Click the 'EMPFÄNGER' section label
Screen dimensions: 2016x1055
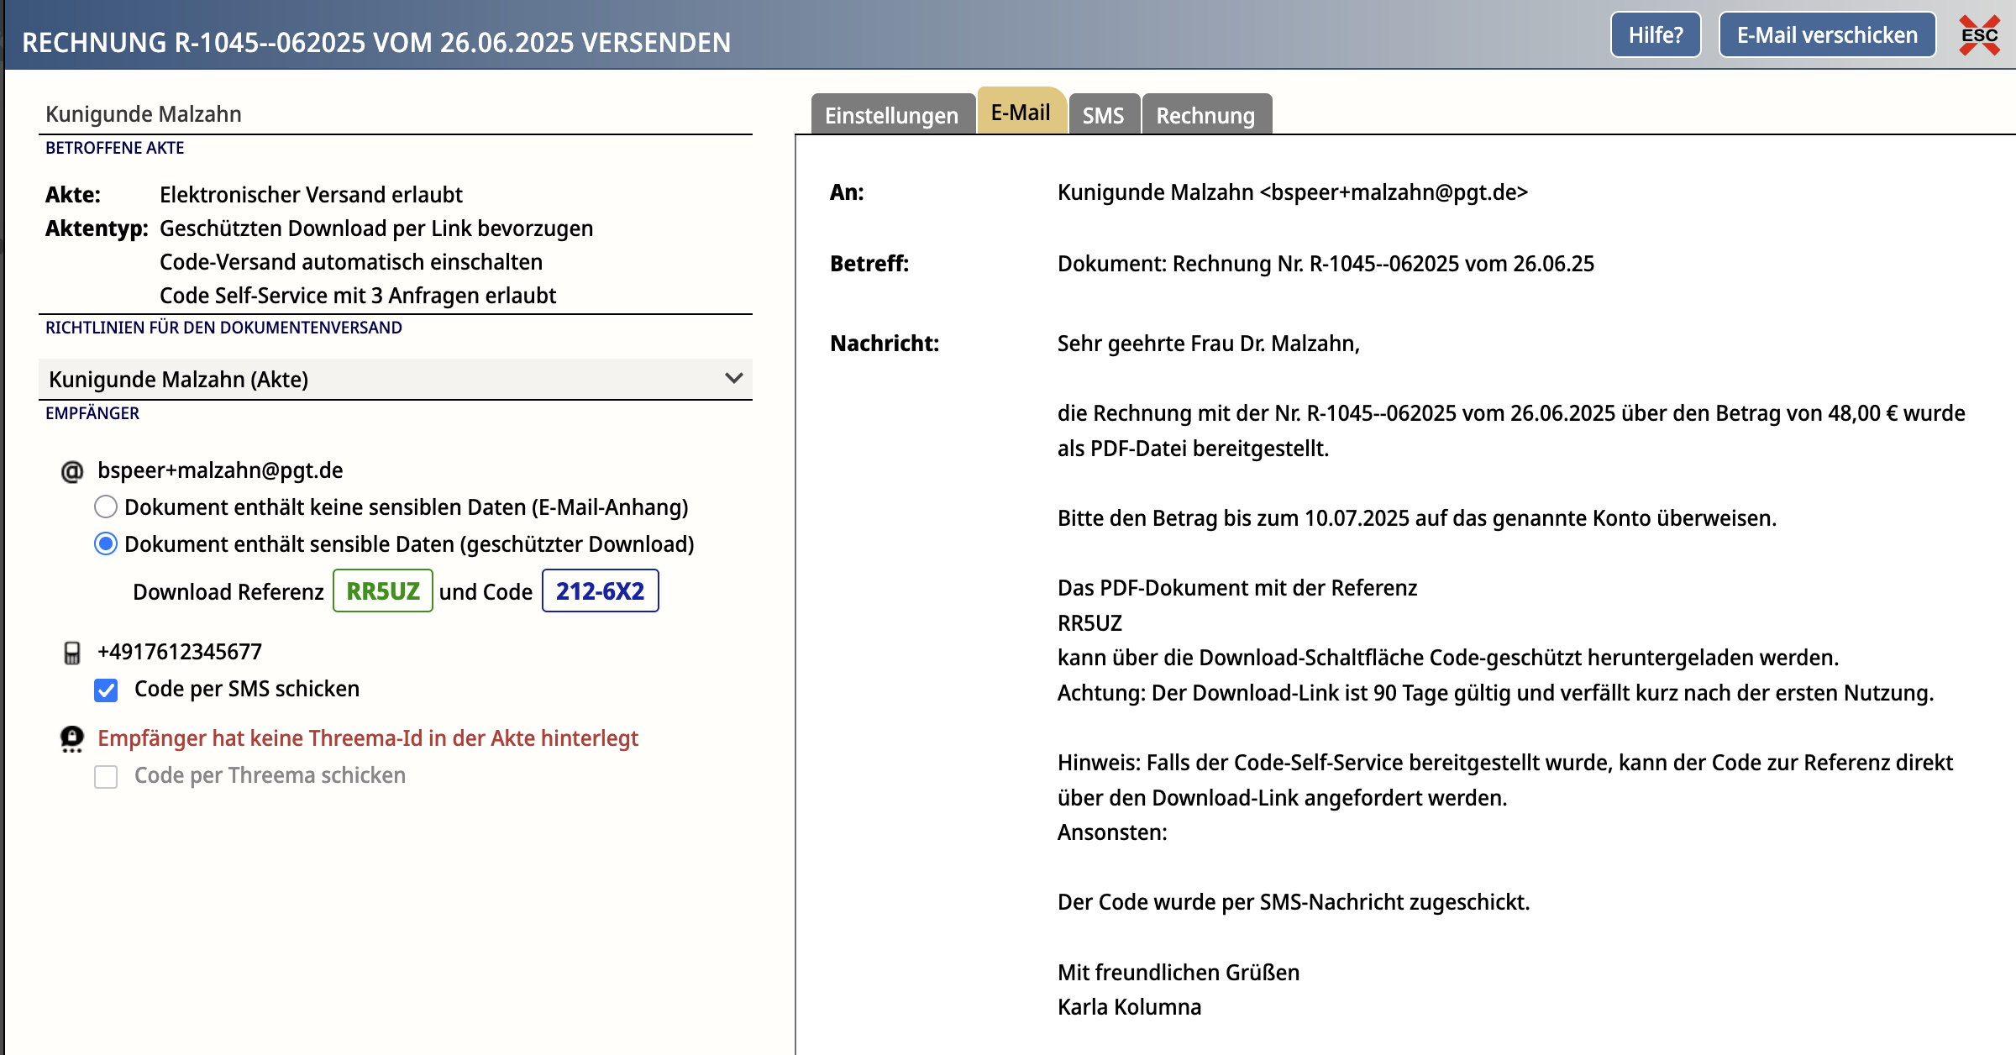[92, 413]
